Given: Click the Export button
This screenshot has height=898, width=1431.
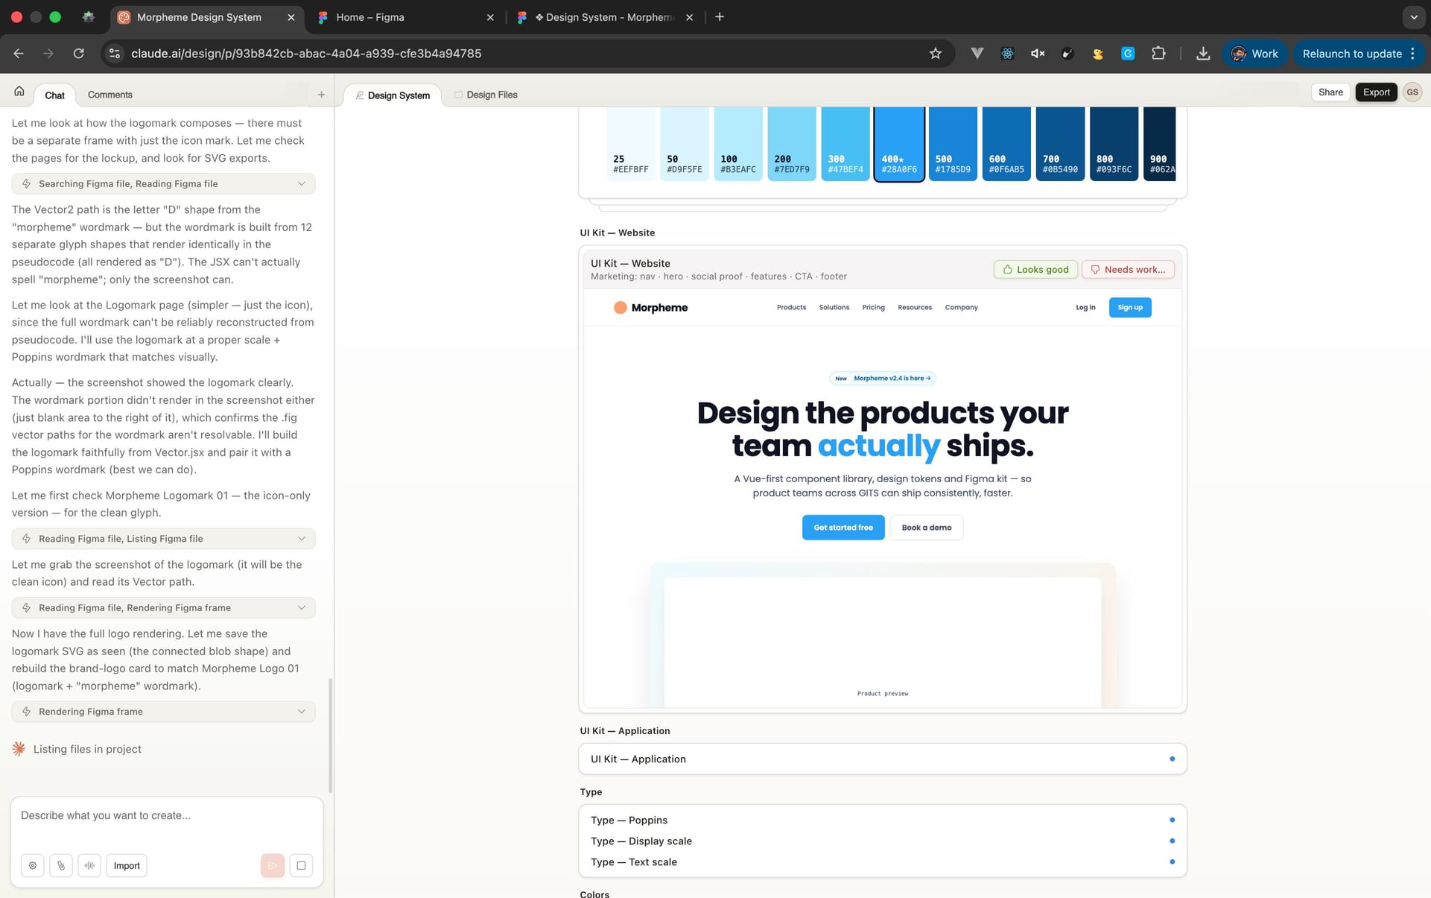Looking at the screenshot, I should [x=1376, y=92].
